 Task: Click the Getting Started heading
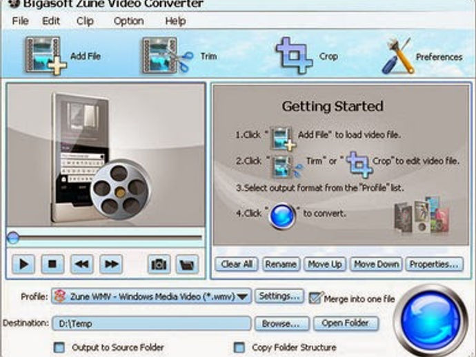click(x=333, y=106)
